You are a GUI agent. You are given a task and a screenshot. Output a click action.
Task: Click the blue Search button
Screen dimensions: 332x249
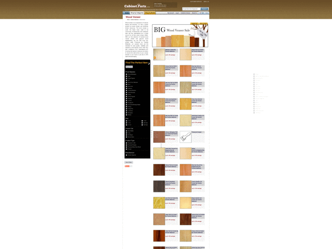tap(204, 9)
